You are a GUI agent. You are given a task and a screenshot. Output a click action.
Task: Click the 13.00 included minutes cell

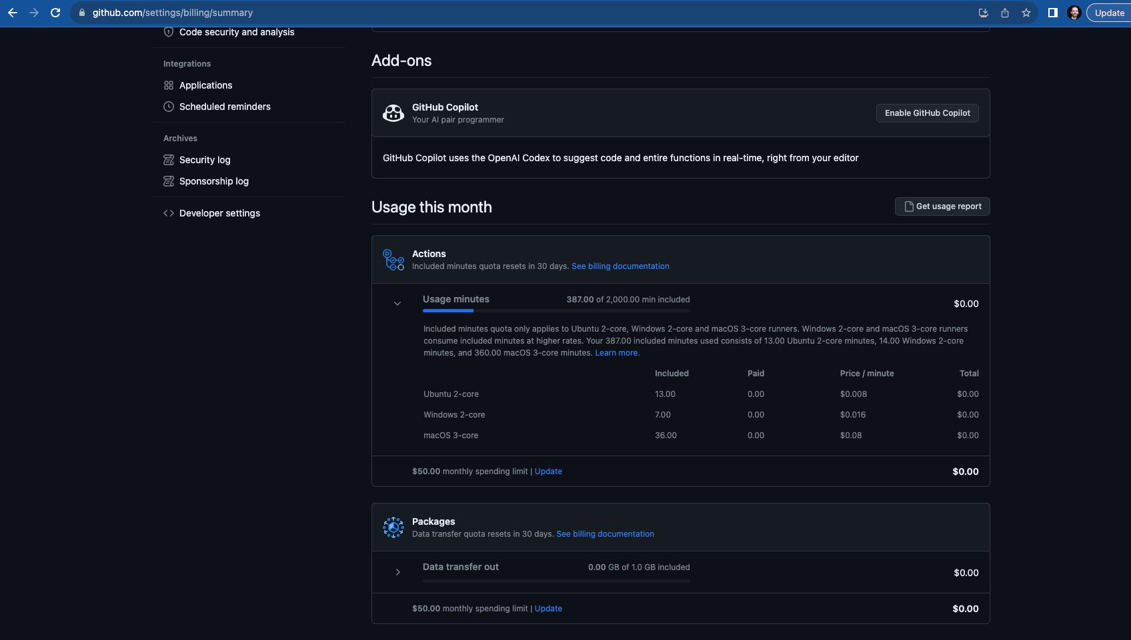point(665,394)
